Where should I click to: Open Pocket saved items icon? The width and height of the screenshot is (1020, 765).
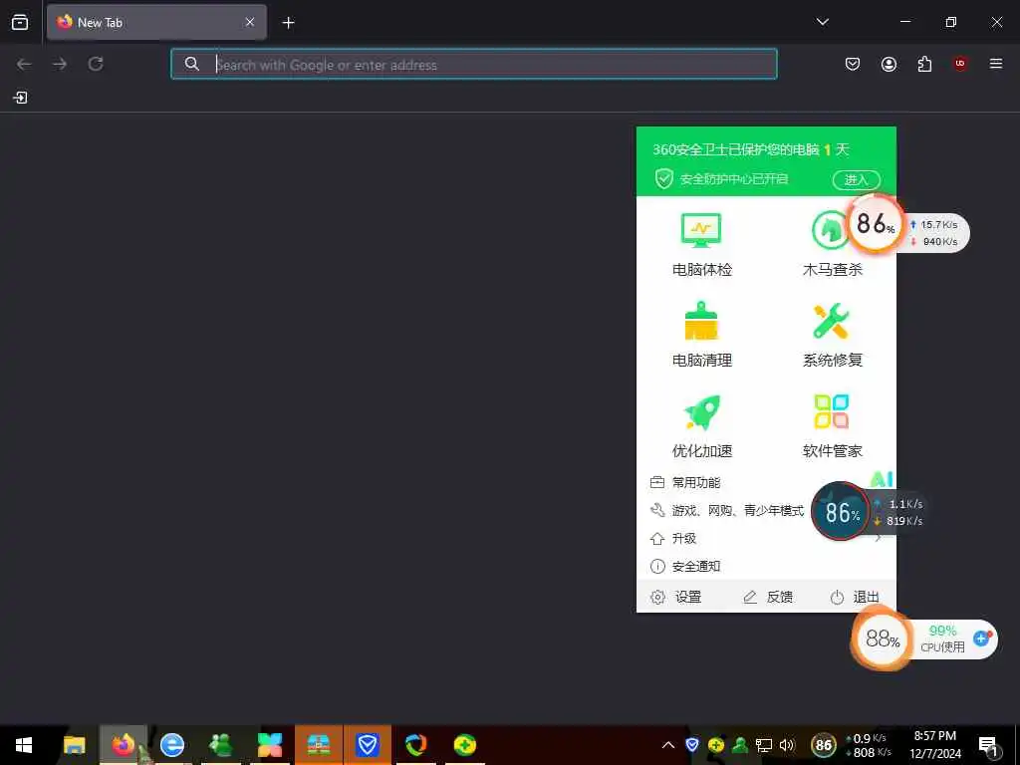(853, 64)
